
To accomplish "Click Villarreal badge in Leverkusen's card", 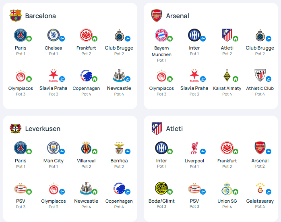I will point(86,148).
